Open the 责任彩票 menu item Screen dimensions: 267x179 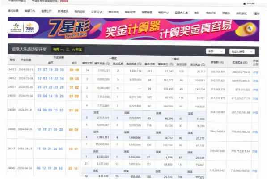point(13,11)
